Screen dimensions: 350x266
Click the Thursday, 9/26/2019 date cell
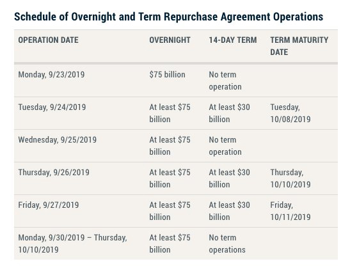pyautogui.click(x=54, y=172)
